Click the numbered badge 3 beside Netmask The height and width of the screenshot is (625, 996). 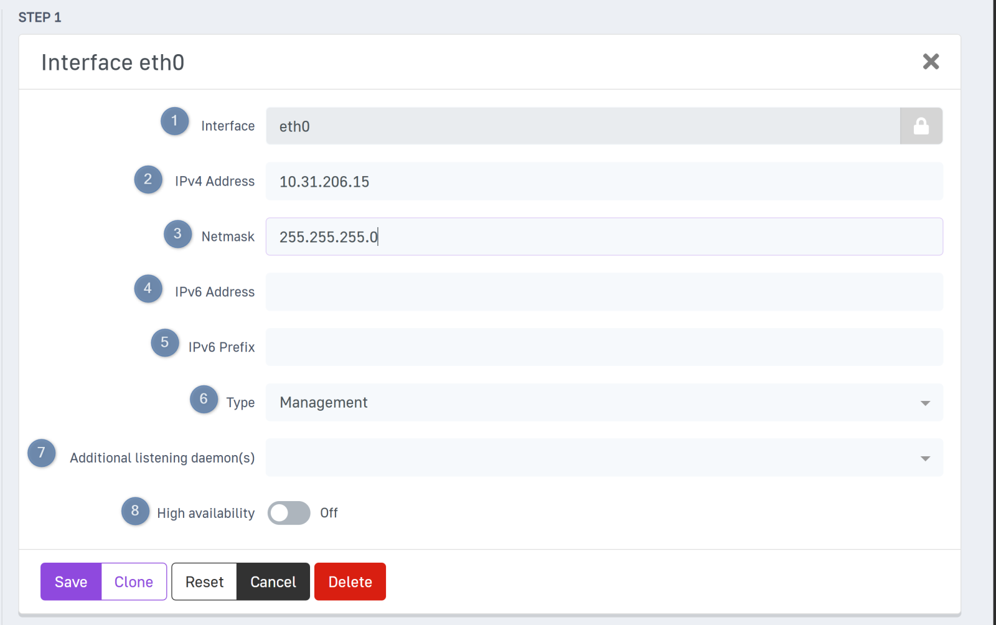[x=177, y=234]
